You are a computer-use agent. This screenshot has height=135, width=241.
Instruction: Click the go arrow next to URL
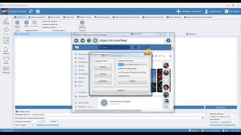(168, 40)
